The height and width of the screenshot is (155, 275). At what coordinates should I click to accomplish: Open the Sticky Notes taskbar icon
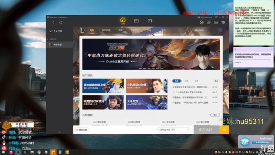53,152
